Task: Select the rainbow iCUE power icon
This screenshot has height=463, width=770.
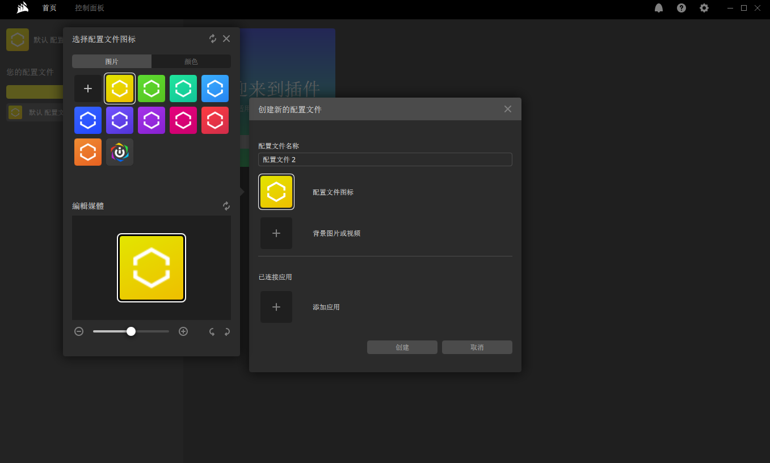Action: tap(120, 152)
